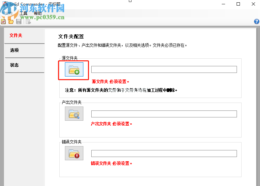This screenshot has height=186, width=260.
Task: Click the output folder path text field
Action: 164,114
